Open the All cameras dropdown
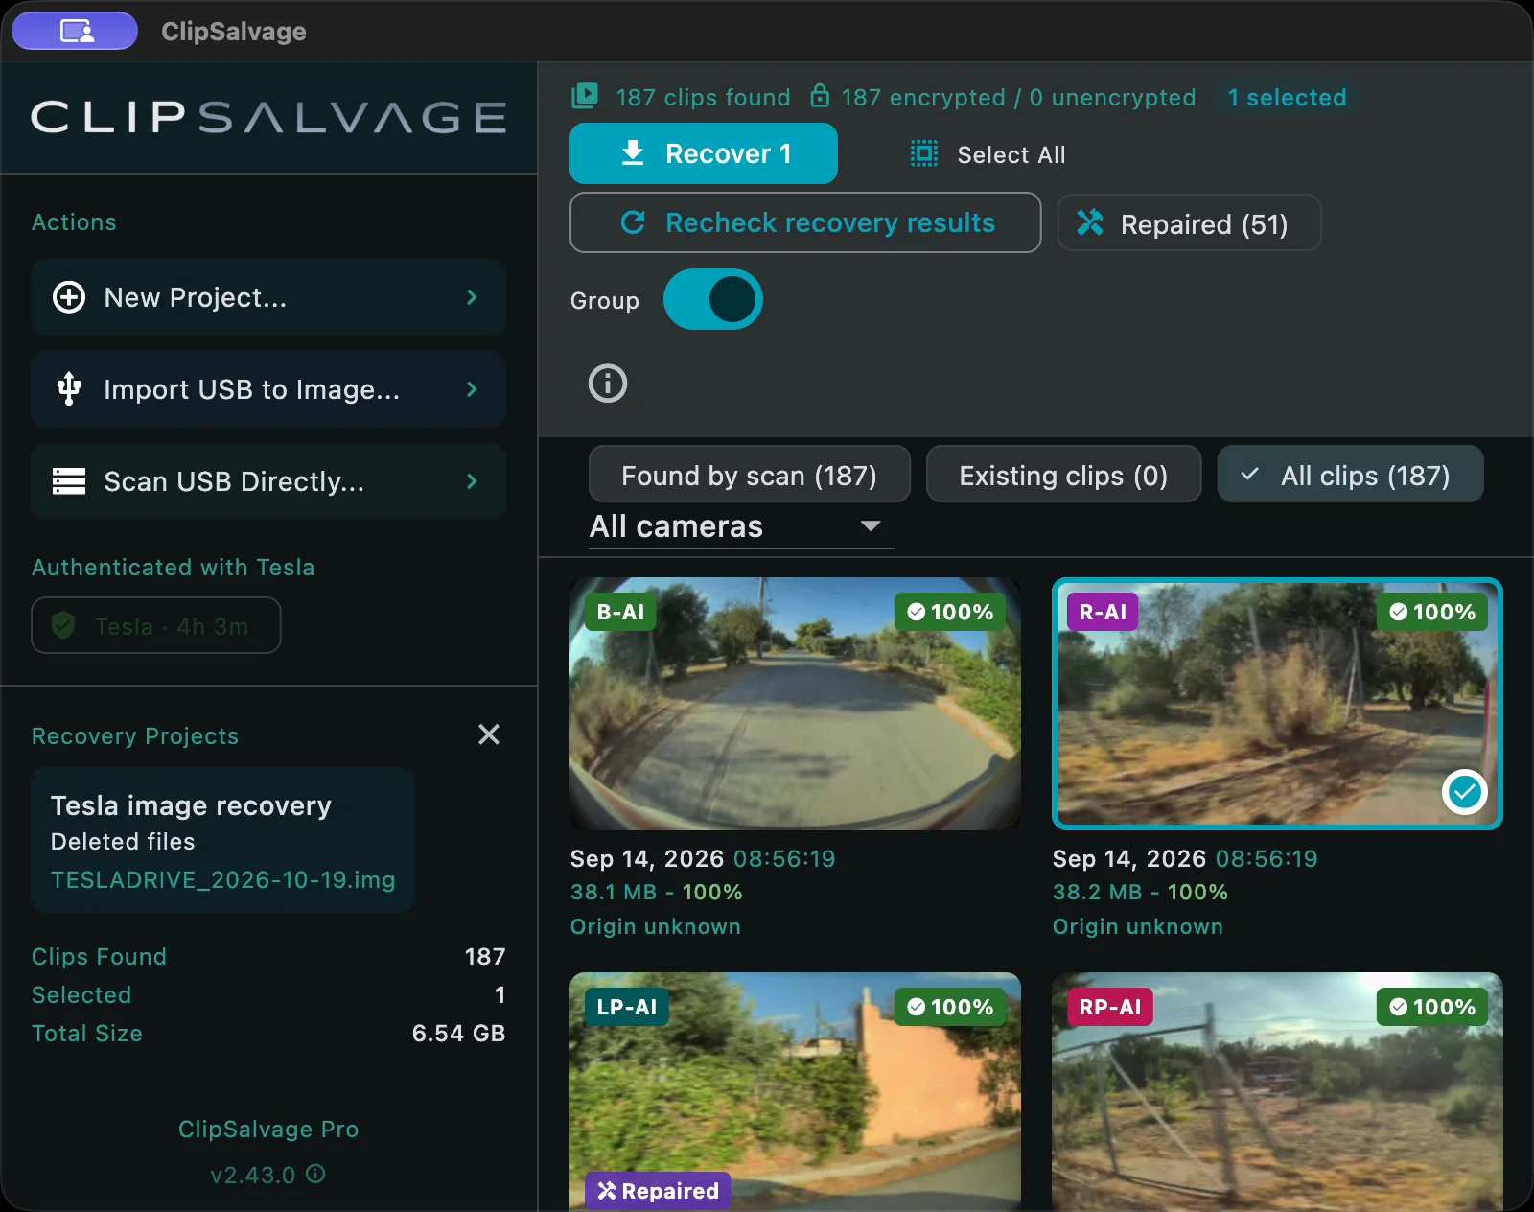The image size is (1534, 1212). point(741,526)
